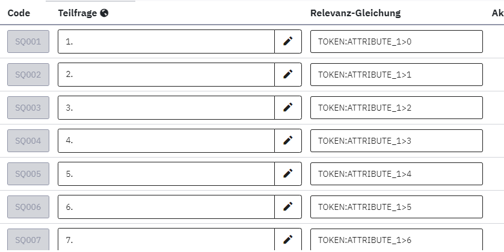The height and width of the screenshot is (252, 504).
Task: Click relevance equation field TOKEN:ATTRIBUTE_1>4
Action: click(x=396, y=174)
